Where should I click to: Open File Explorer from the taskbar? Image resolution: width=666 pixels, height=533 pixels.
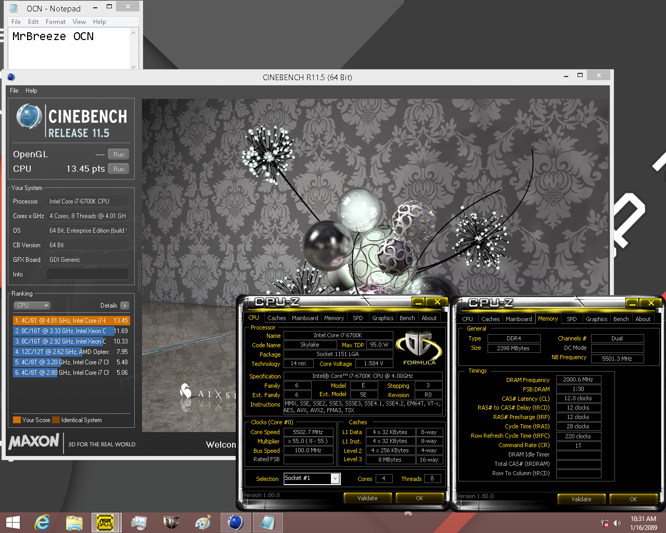(74, 523)
